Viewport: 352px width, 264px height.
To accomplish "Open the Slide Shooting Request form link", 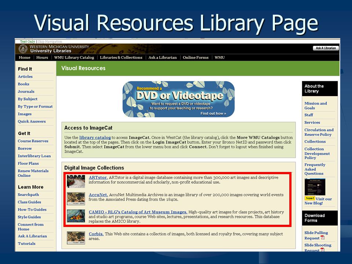I will pyautogui.click(x=318, y=247).
